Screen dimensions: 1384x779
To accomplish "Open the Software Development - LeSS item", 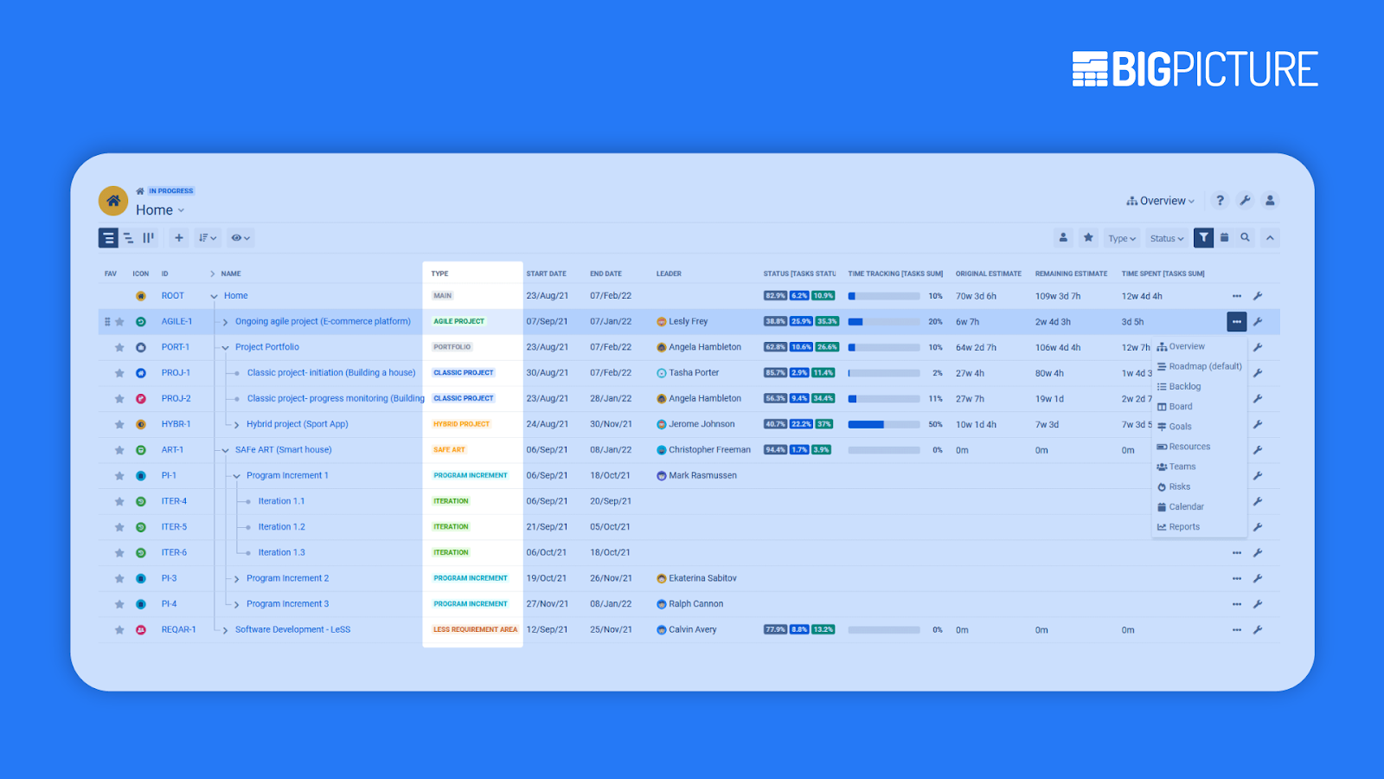I will point(292,629).
